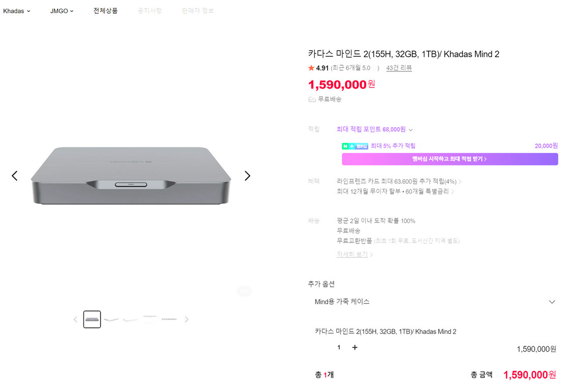Go to the 전체상품 menu
The height and width of the screenshot is (382, 582).
pyautogui.click(x=105, y=11)
